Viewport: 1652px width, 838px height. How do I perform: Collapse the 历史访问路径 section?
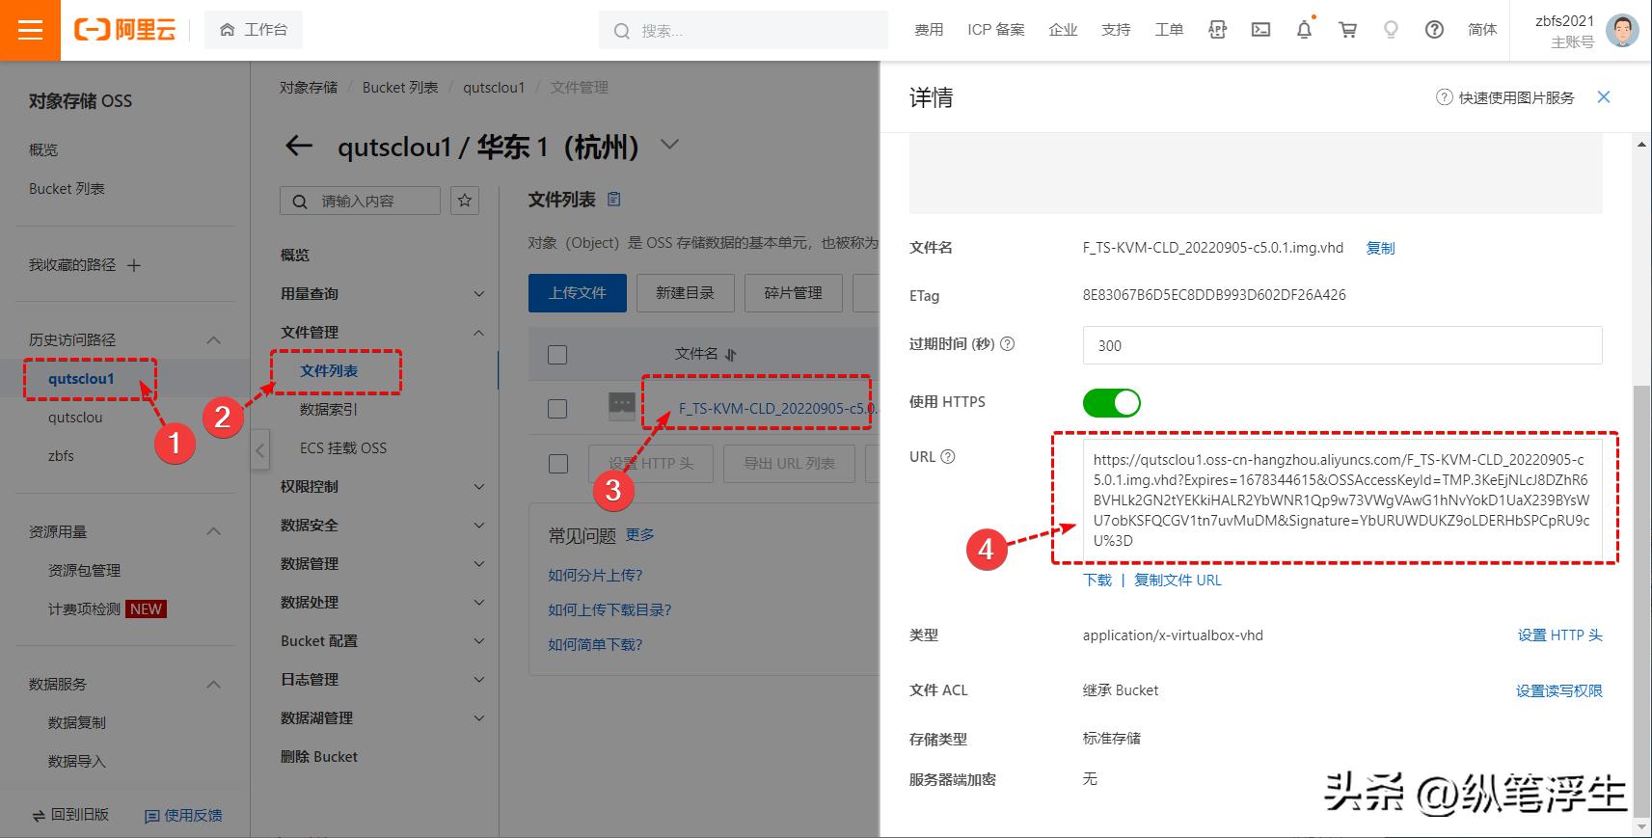(x=214, y=339)
